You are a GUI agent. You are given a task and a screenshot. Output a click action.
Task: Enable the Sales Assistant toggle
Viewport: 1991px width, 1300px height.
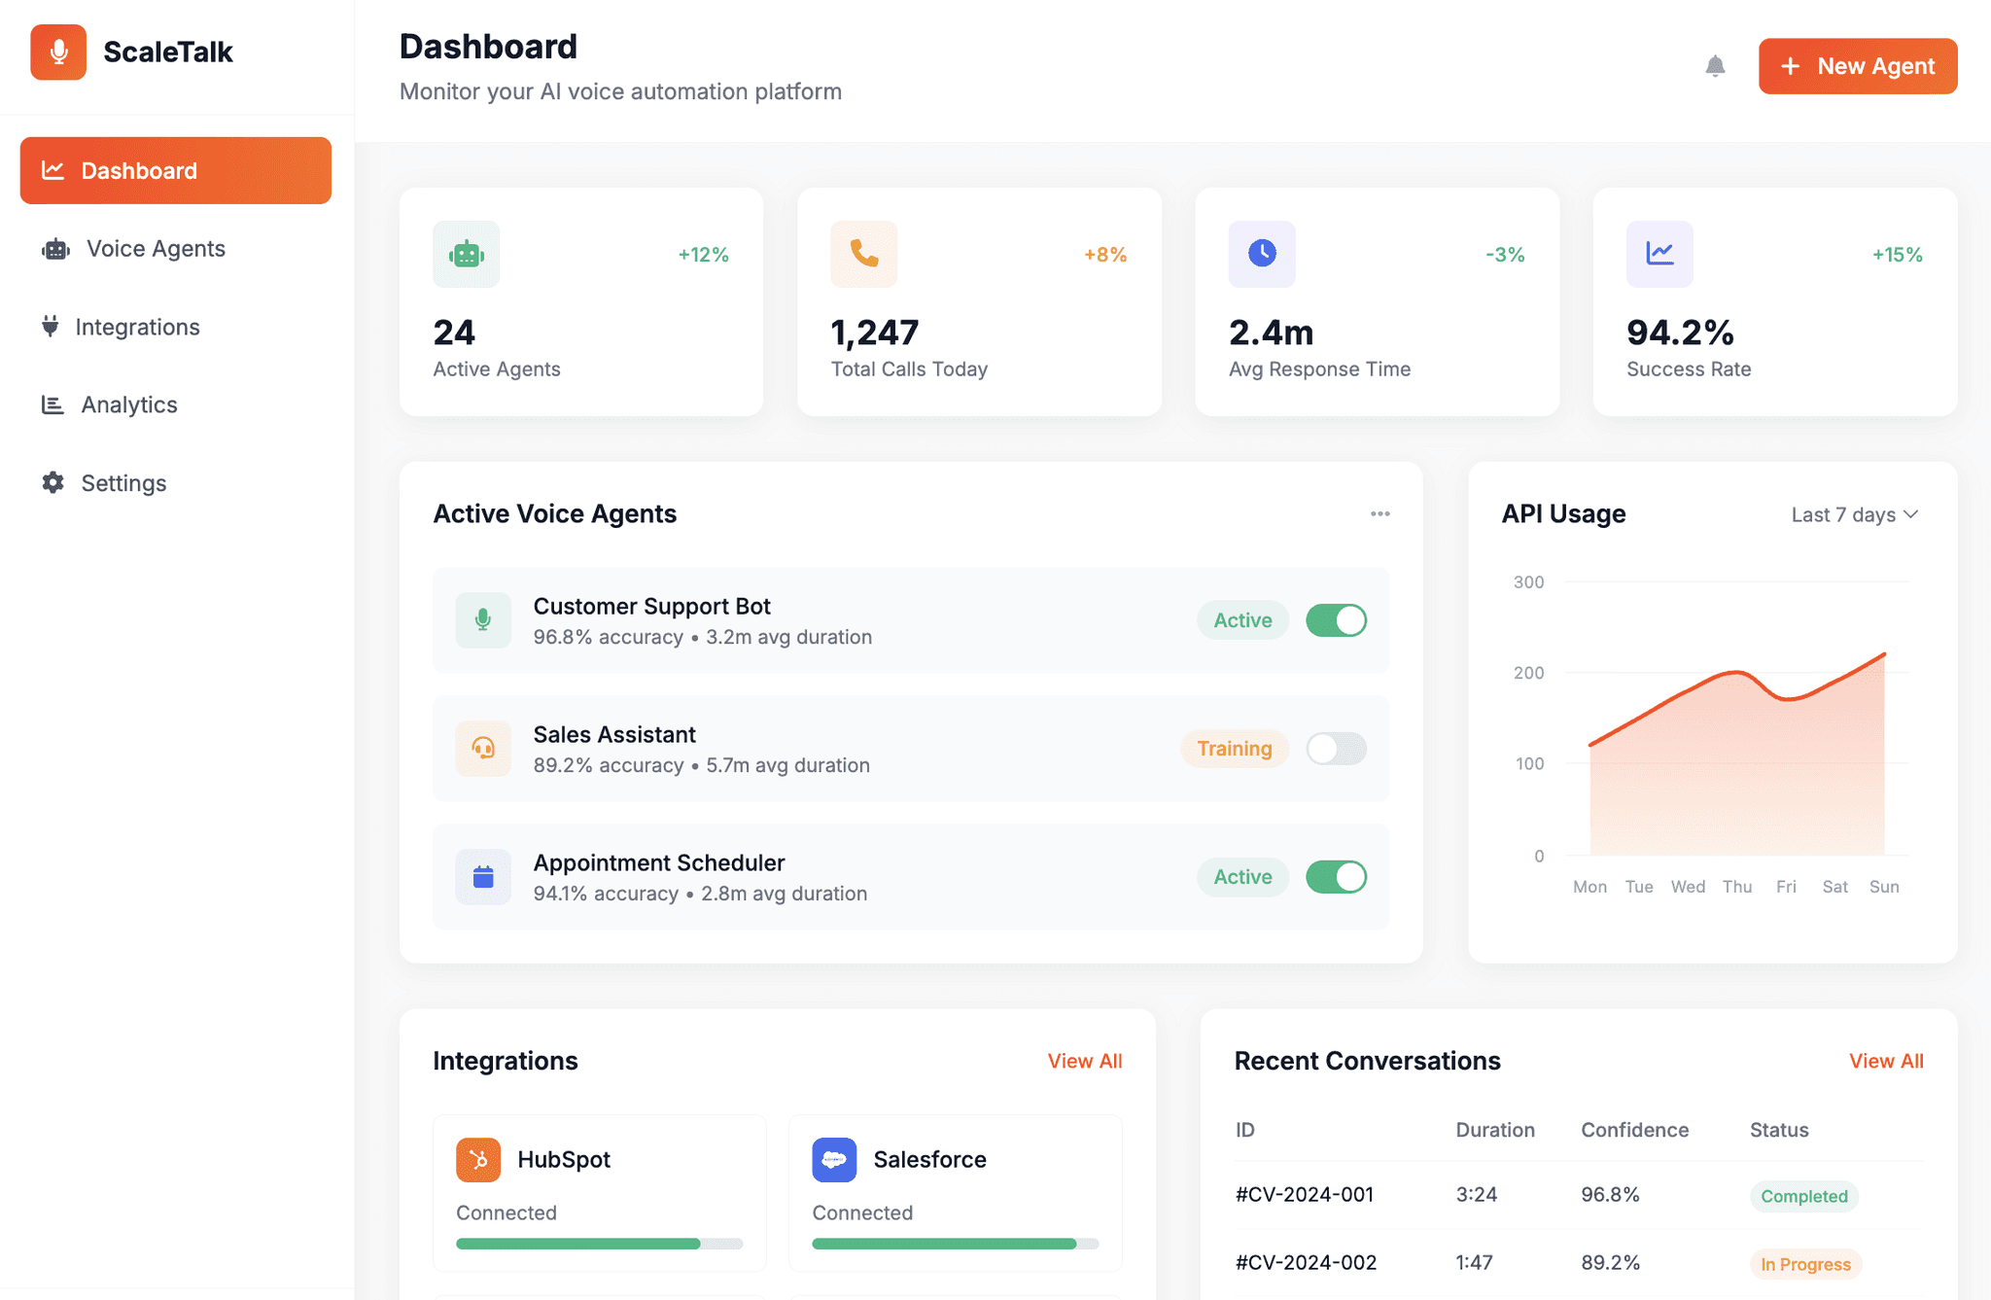click(x=1336, y=749)
